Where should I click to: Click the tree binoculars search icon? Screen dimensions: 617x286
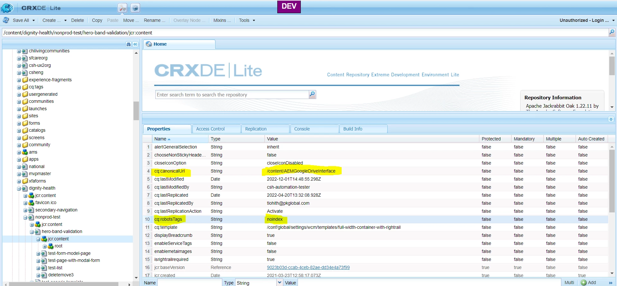(129, 44)
